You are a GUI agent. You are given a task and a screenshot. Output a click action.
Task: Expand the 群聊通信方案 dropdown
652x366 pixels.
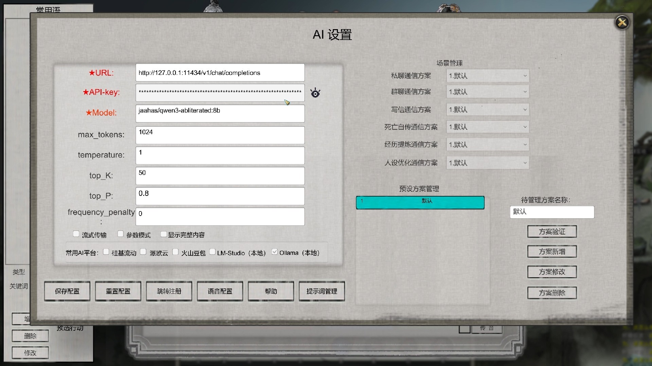(x=487, y=92)
